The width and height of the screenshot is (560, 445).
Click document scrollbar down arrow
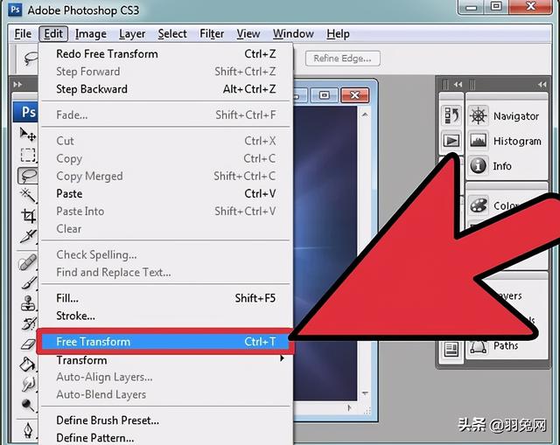[365, 393]
